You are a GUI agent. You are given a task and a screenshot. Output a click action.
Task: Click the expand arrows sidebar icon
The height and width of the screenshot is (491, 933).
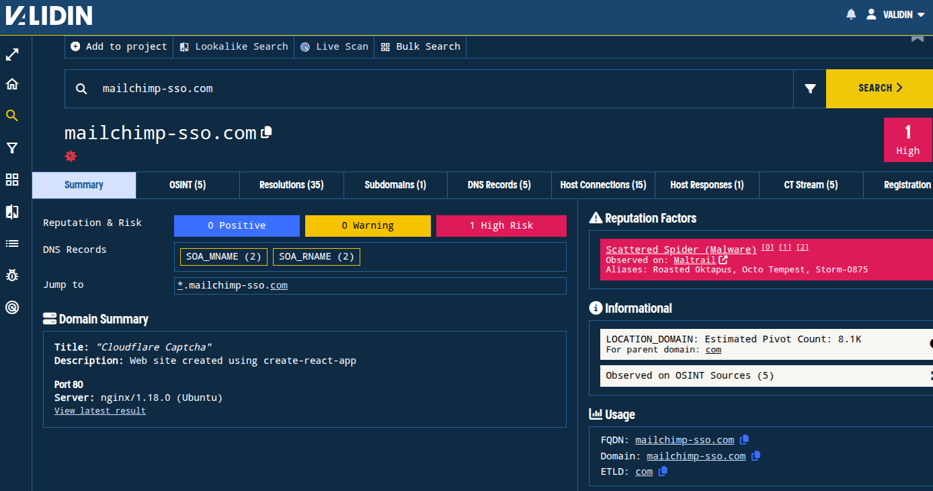pos(12,54)
